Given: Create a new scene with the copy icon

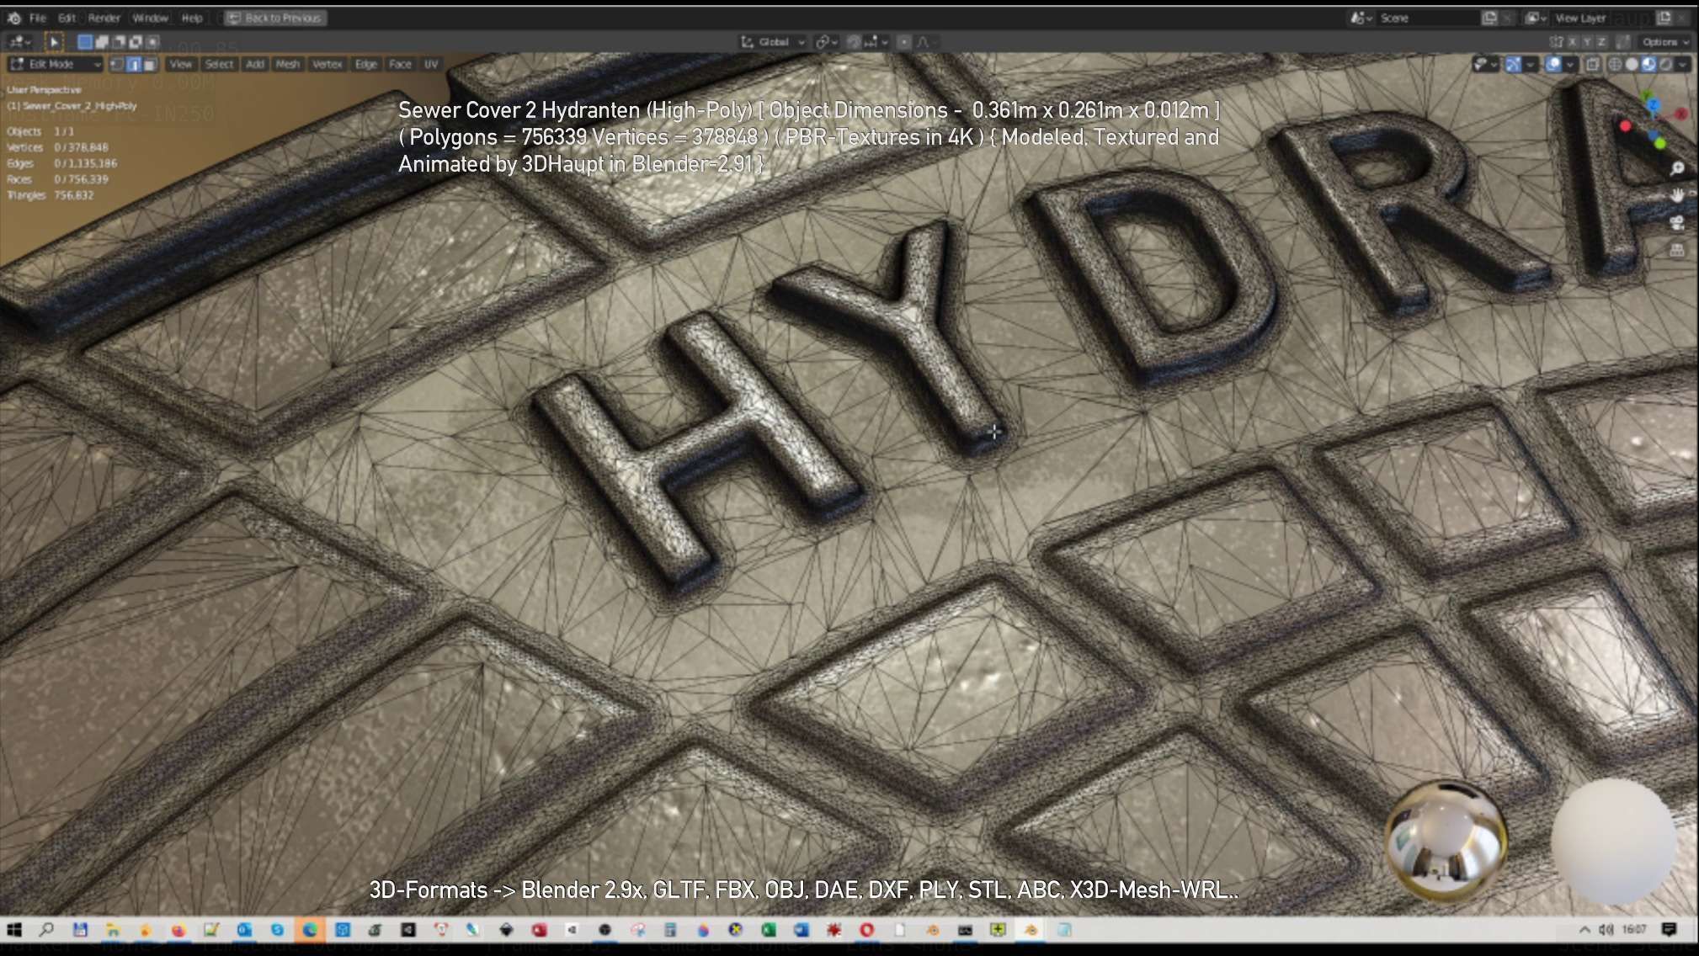Looking at the screenshot, I should (1489, 18).
